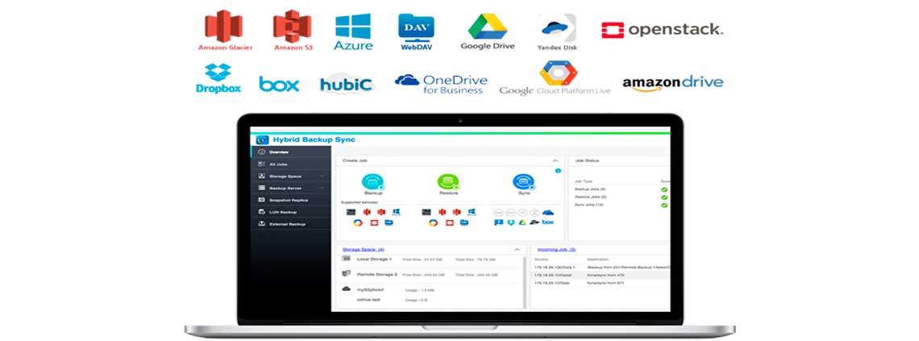
Task: Click the large Google Drive logo
Action: [487, 31]
